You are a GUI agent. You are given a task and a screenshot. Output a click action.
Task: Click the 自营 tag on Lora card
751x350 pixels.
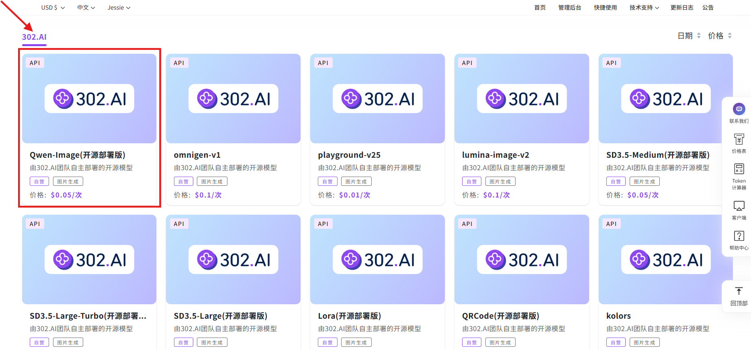pos(327,342)
